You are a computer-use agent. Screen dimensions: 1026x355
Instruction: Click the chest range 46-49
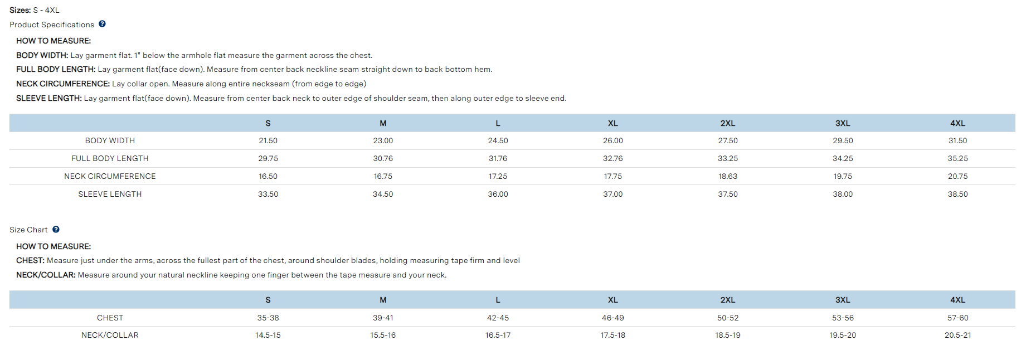point(612,318)
